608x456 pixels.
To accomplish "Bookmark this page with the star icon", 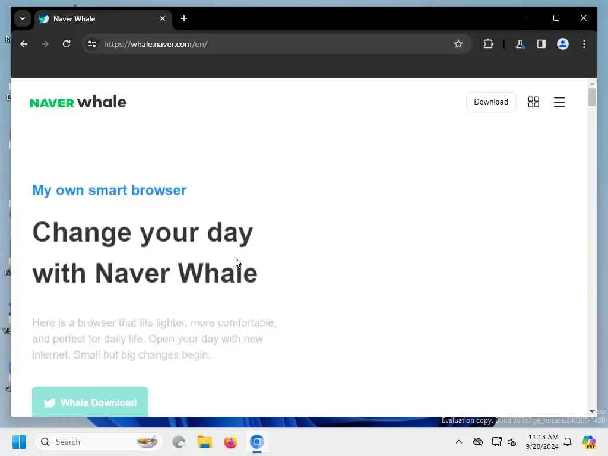I will [458, 44].
